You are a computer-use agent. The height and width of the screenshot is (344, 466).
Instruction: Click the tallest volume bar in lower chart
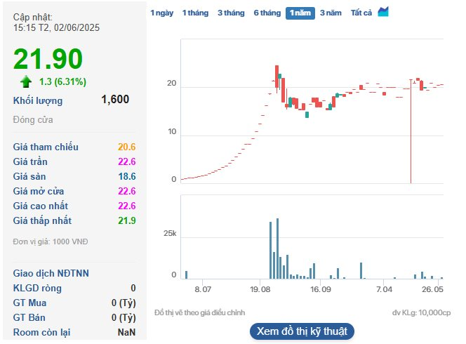(277, 249)
